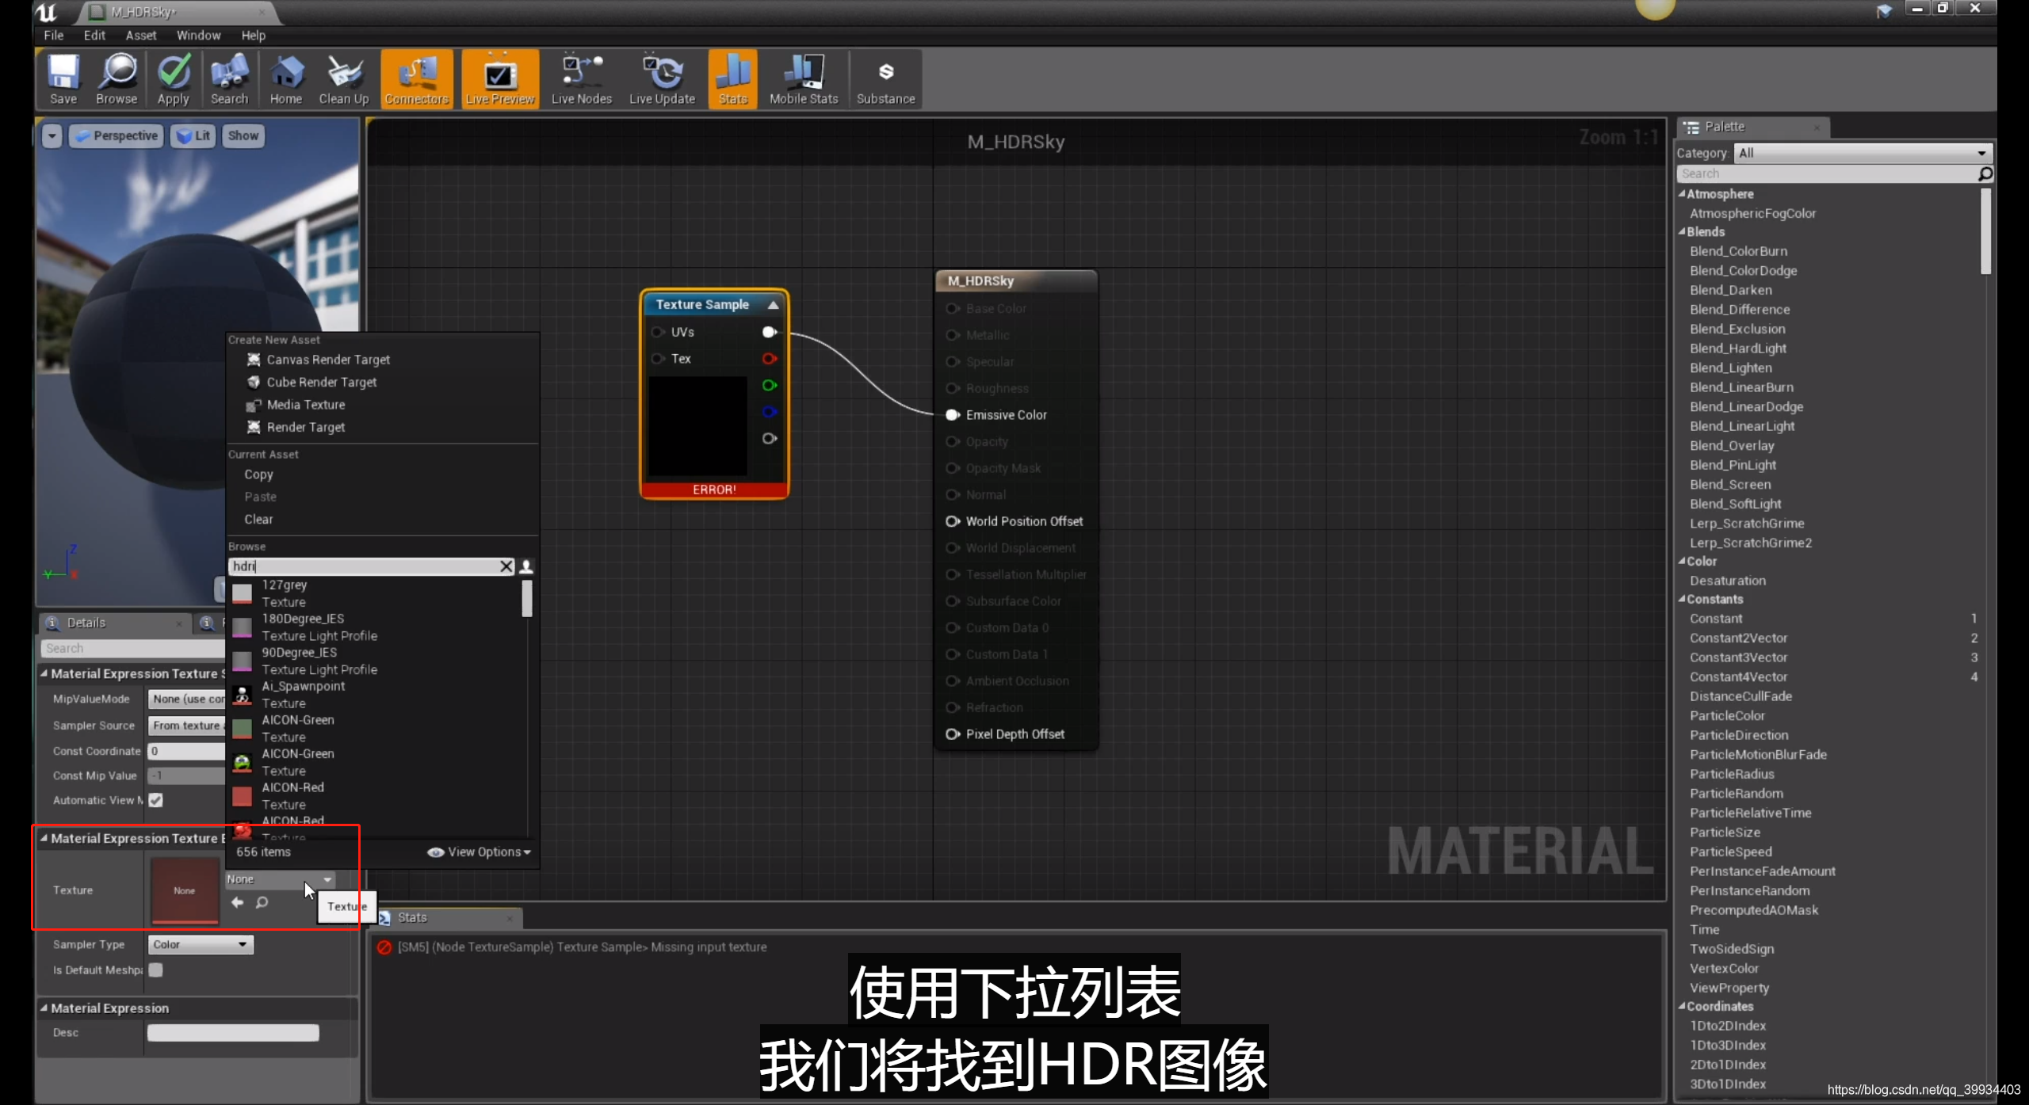Open the Perspective view dropdown

click(x=116, y=135)
